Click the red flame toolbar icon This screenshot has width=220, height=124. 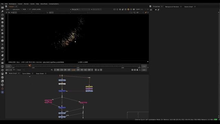click(2, 89)
